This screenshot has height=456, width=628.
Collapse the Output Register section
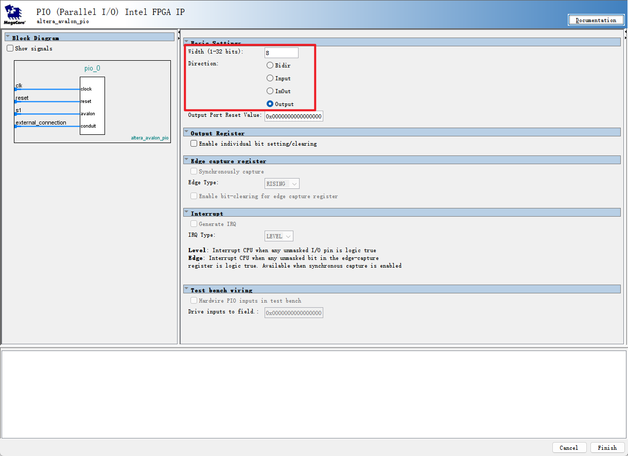[186, 132]
